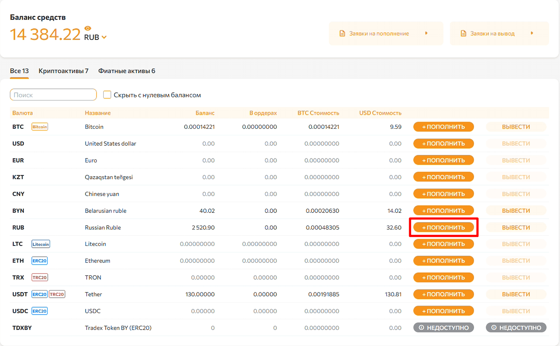Click the ERC20 badge in ETH row
This screenshot has height=346, width=560.
coord(40,261)
